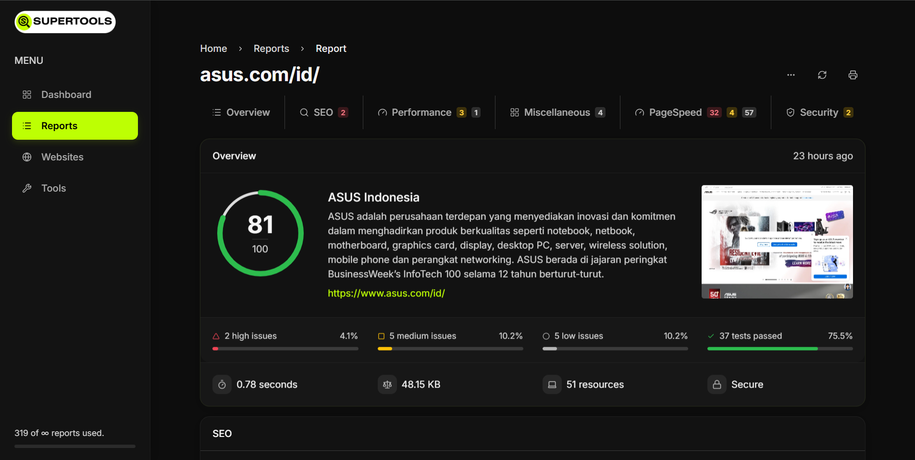
Task: Click the chevron after Home breadcrumb
Action: pyautogui.click(x=239, y=48)
